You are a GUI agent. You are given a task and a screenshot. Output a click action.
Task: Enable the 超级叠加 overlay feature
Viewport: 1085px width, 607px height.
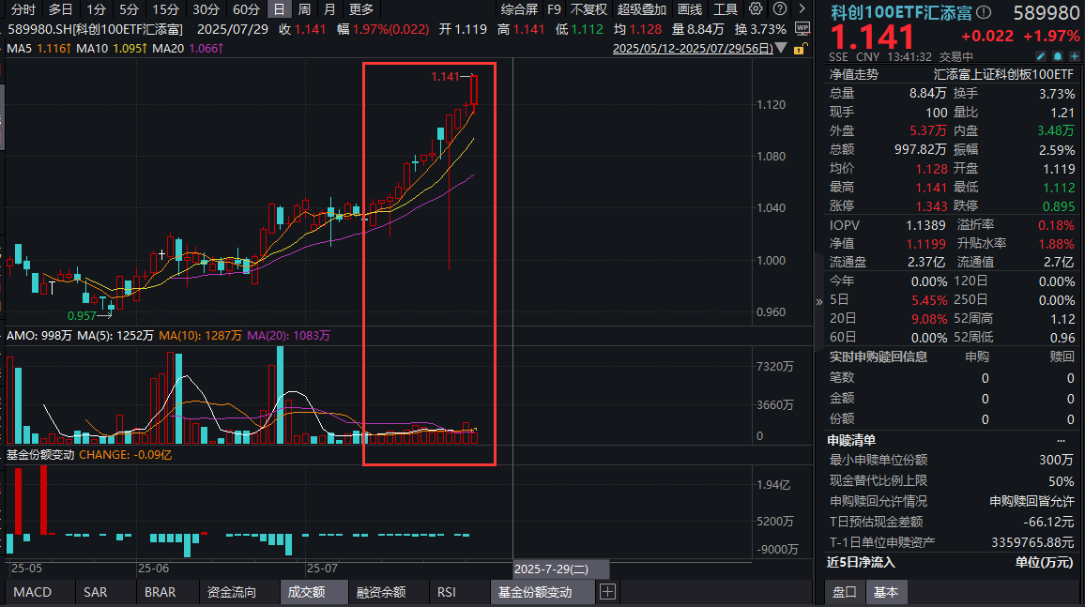tap(642, 10)
